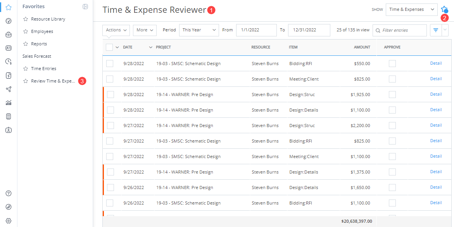The image size is (454, 227).
Task: Click the star next to Resource Library
Action: (x=26, y=19)
